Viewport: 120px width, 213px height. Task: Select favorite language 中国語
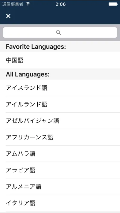(60, 60)
